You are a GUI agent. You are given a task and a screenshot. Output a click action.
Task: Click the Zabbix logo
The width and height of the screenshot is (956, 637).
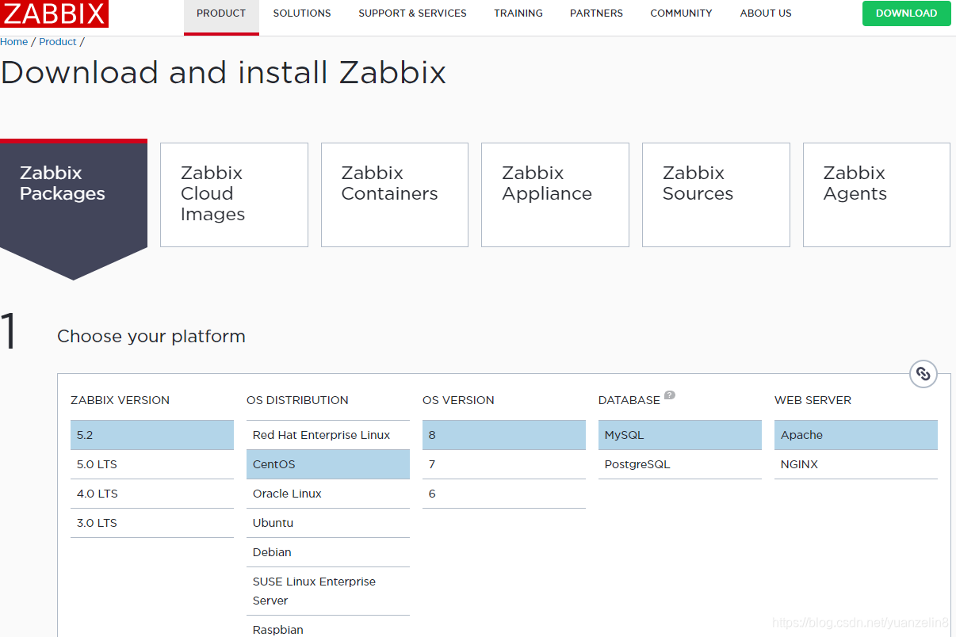point(54,13)
